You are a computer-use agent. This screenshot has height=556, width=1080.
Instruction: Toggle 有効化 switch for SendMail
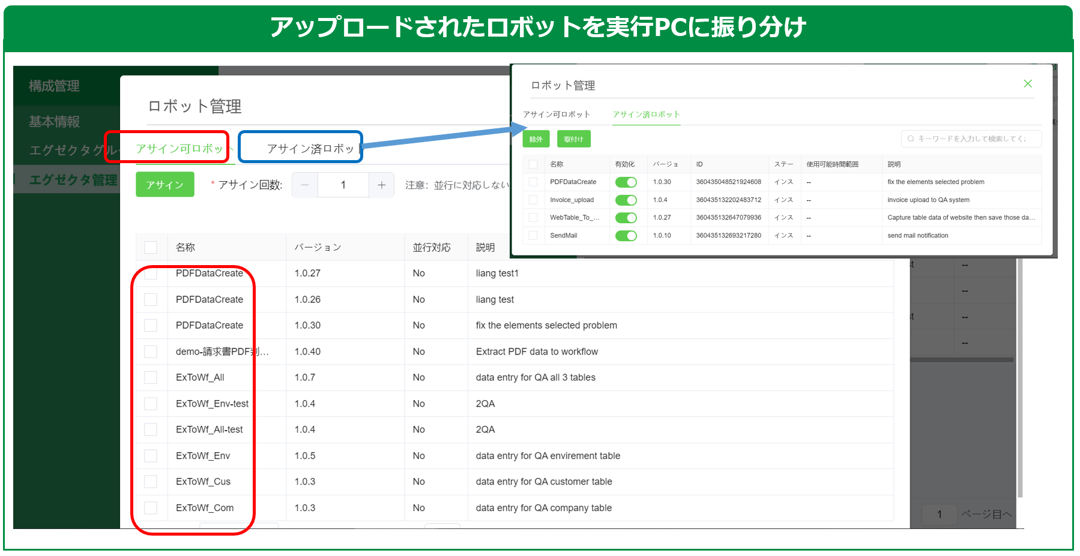[x=626, y=236]
